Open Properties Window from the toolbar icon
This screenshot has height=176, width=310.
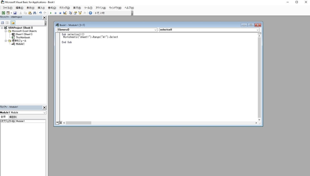tap(75, 13)
